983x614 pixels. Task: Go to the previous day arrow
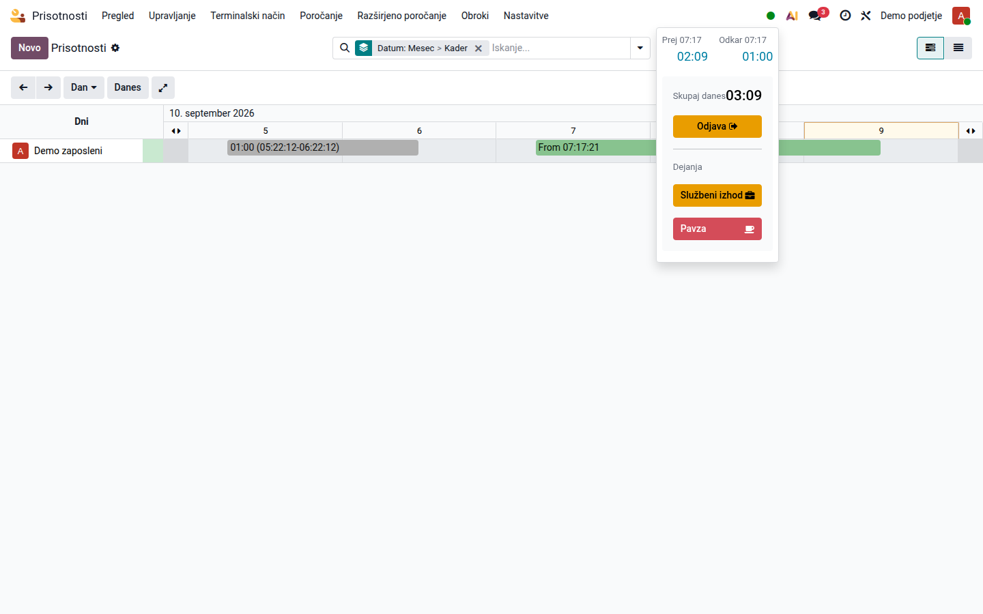[23, 87]
